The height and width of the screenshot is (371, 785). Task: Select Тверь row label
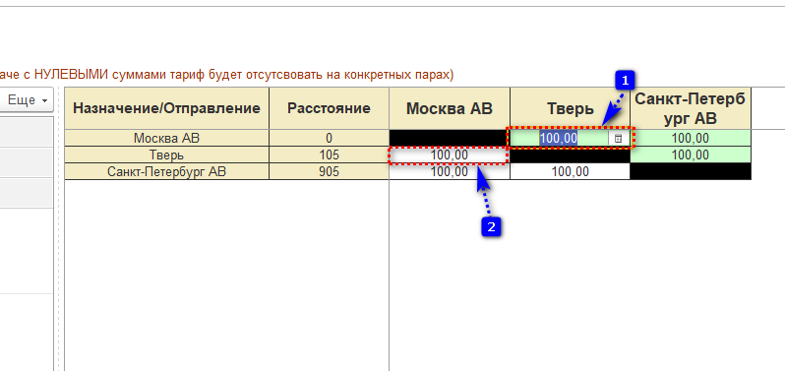click(x=166, y=155)
